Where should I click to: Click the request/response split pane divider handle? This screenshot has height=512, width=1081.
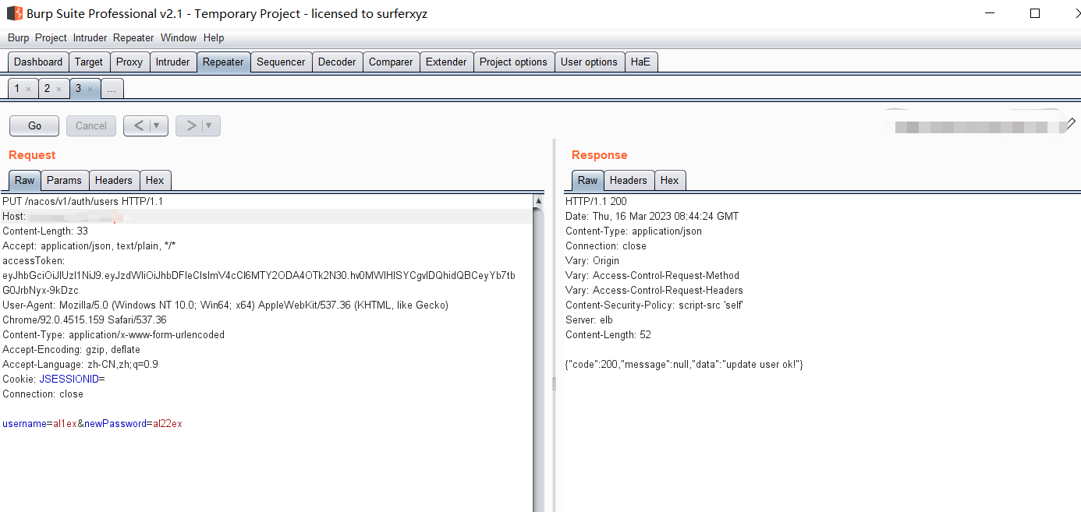pos(553,383)
